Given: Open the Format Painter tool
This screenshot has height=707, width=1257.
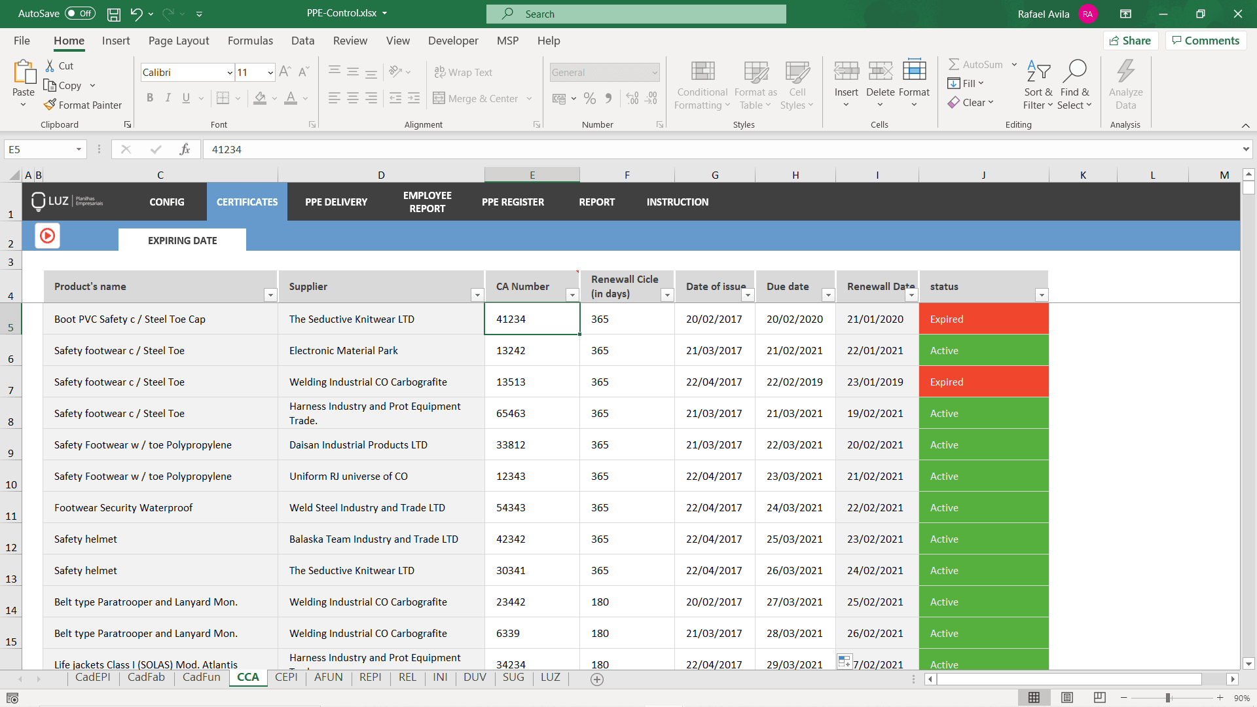Looking at the screenshot, I should [x=83, y=105].
